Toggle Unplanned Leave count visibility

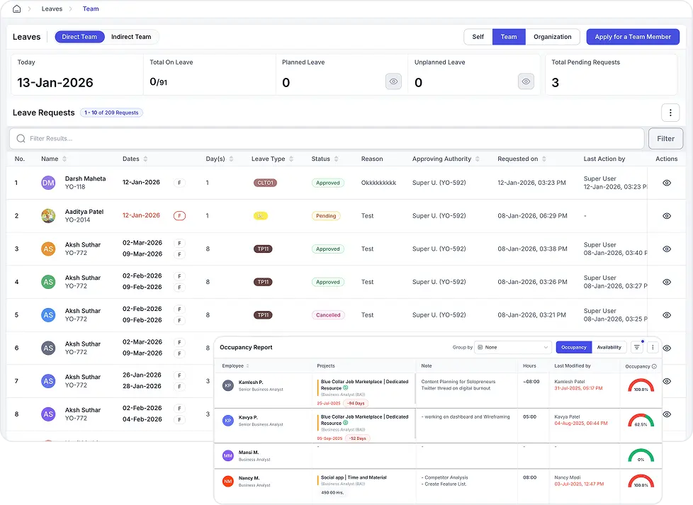coord(526,81)
